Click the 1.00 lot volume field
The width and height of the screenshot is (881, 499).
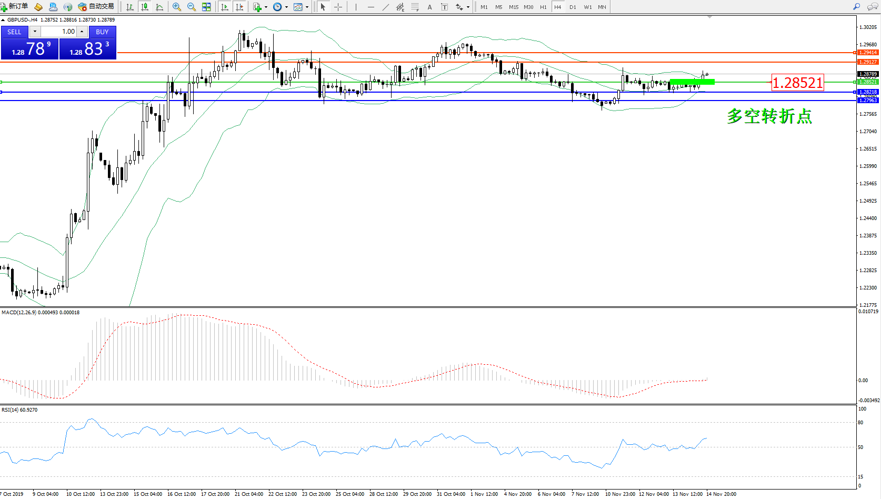(x=60, y=32)
